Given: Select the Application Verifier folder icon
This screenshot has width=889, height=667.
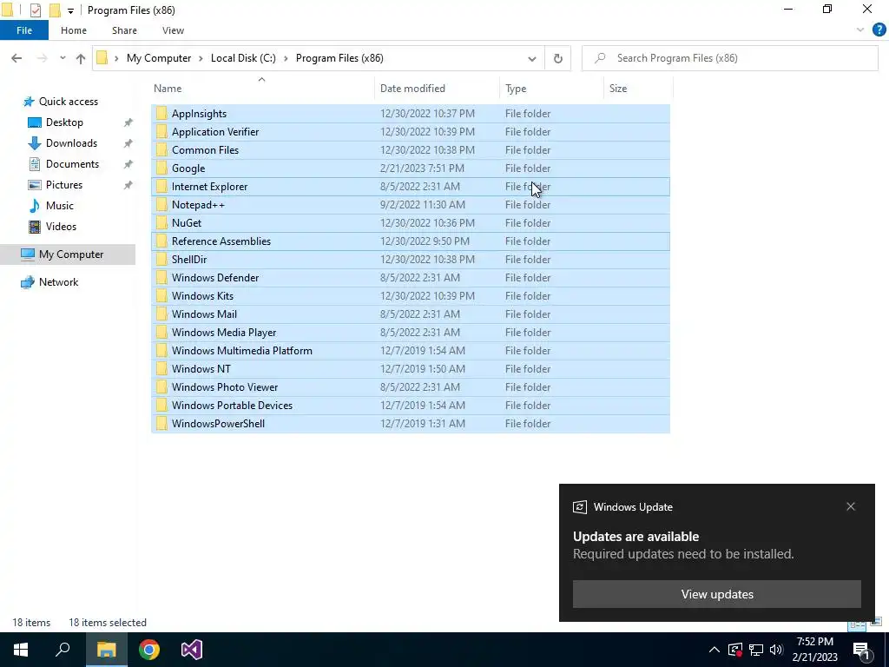Looking at the screenshot, I should [x=161, y=132].
